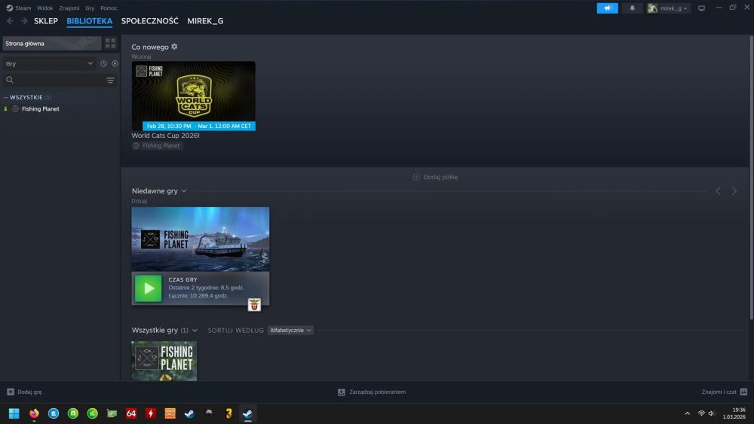Open the red lightning bolt taskbar app
Image resolution: width=754 pixels, height=424 pixels.
pos(151,413)
